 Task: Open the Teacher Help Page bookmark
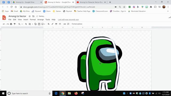click(x=82, y=11)
